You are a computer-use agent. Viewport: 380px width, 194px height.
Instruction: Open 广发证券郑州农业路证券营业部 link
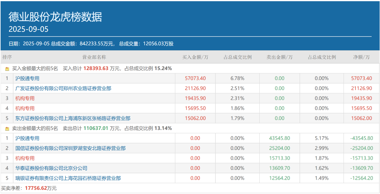point(63,88)
